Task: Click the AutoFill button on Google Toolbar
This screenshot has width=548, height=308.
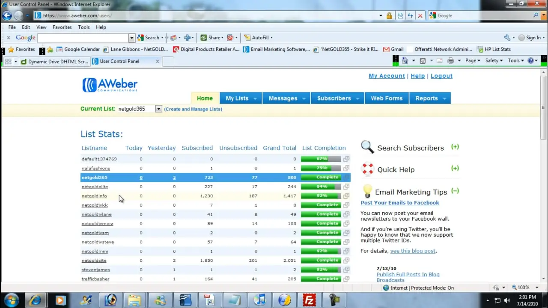Action: [258, 38]
